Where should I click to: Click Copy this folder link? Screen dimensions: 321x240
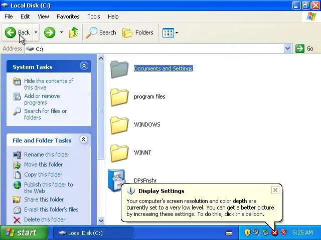tap(43, 174)
